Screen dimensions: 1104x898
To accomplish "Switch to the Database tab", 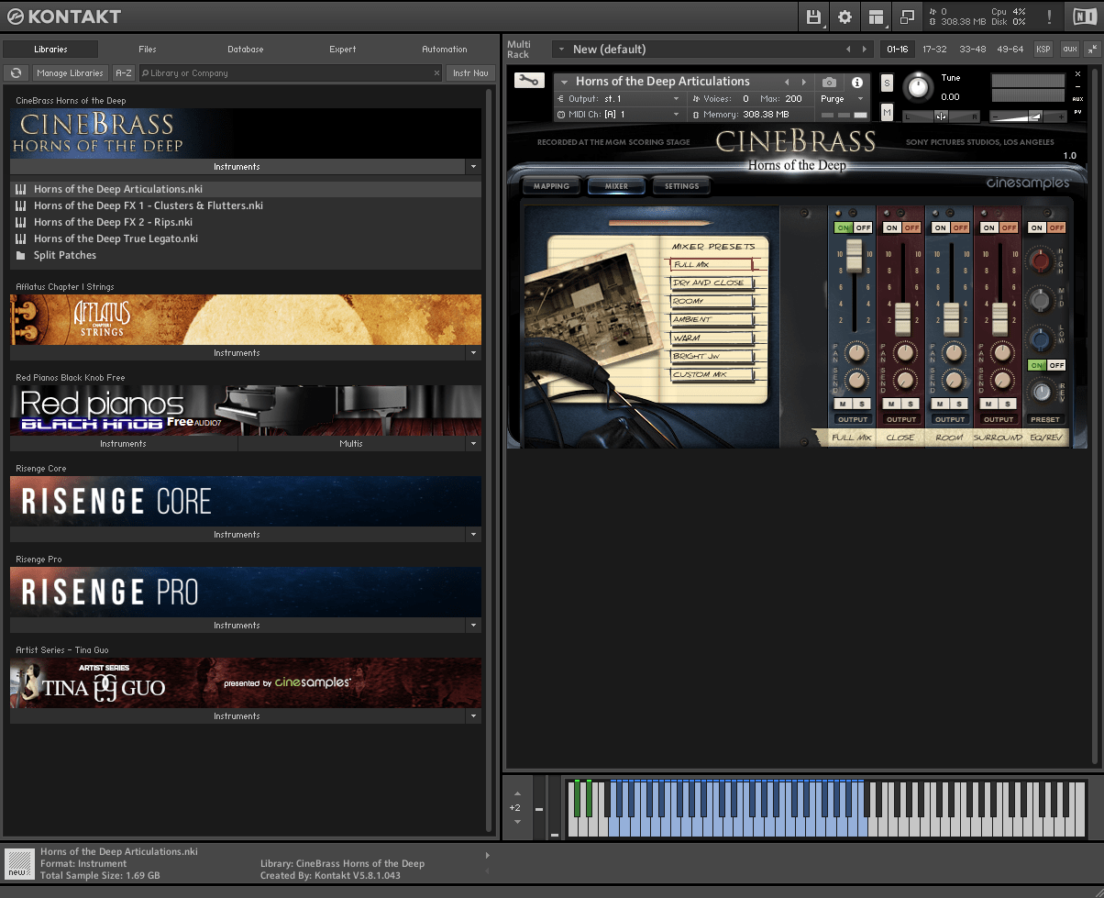I will tap(246, 50).
